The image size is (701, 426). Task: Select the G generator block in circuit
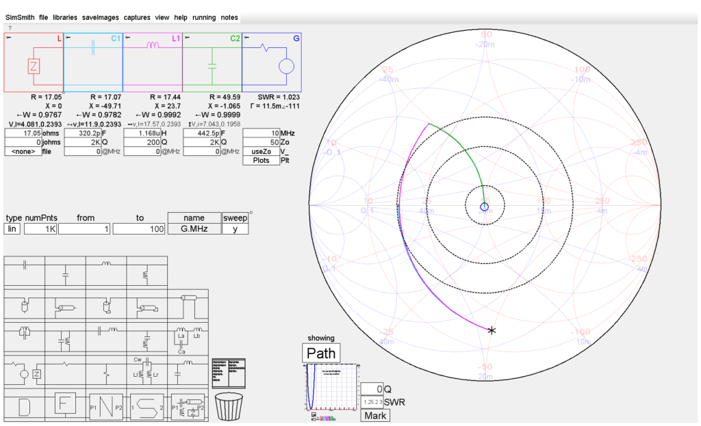[x=271, y=62]
